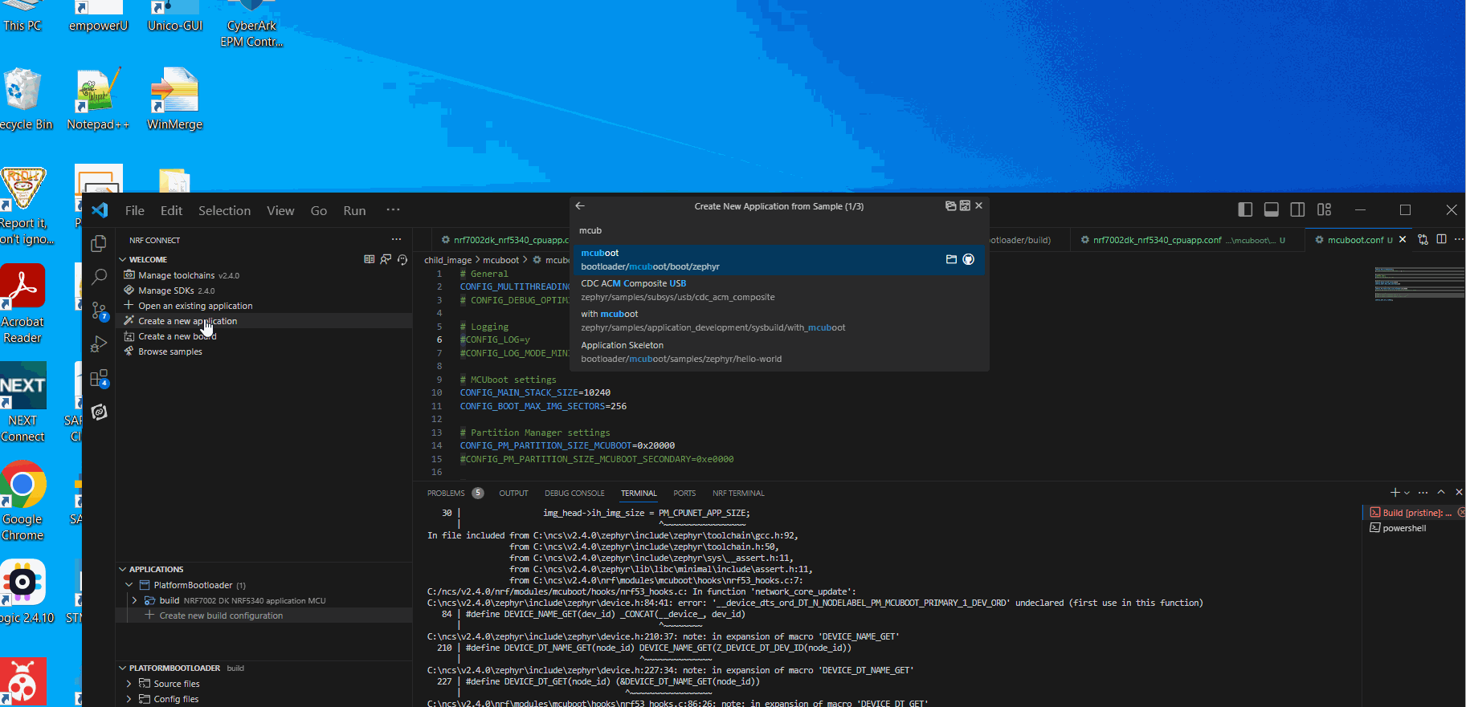Add a new terminal with plus icon
Viewport: 1466px width, 707px height.
click(x=1395, y=492)
